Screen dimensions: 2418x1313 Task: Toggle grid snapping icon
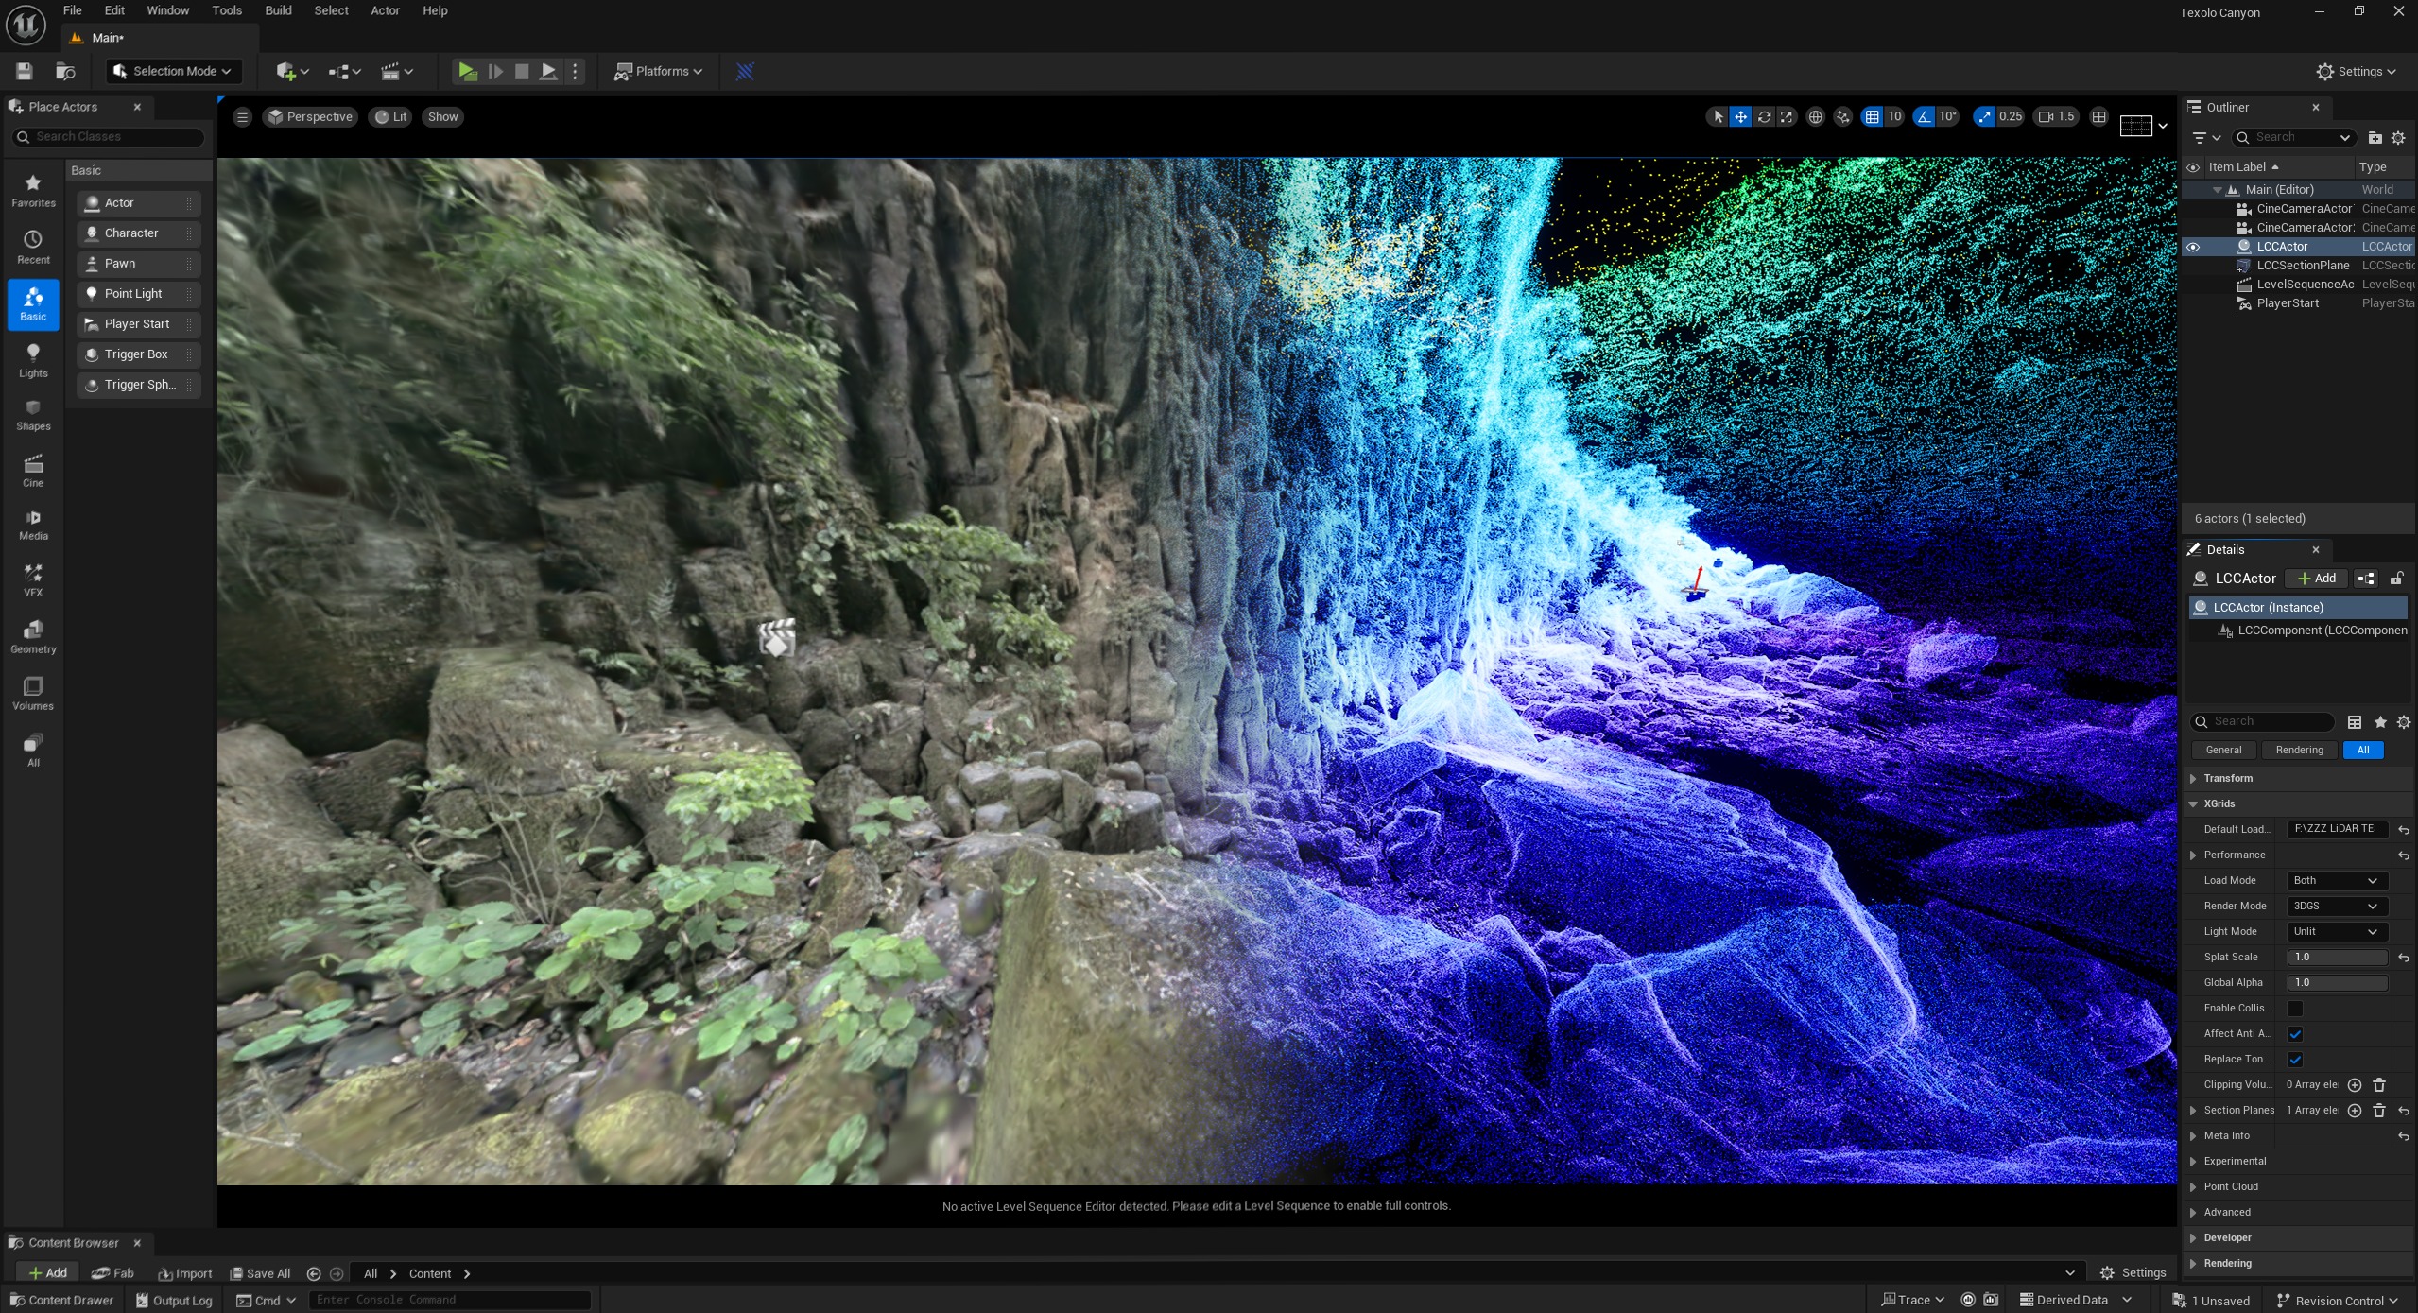[1872, 117]
